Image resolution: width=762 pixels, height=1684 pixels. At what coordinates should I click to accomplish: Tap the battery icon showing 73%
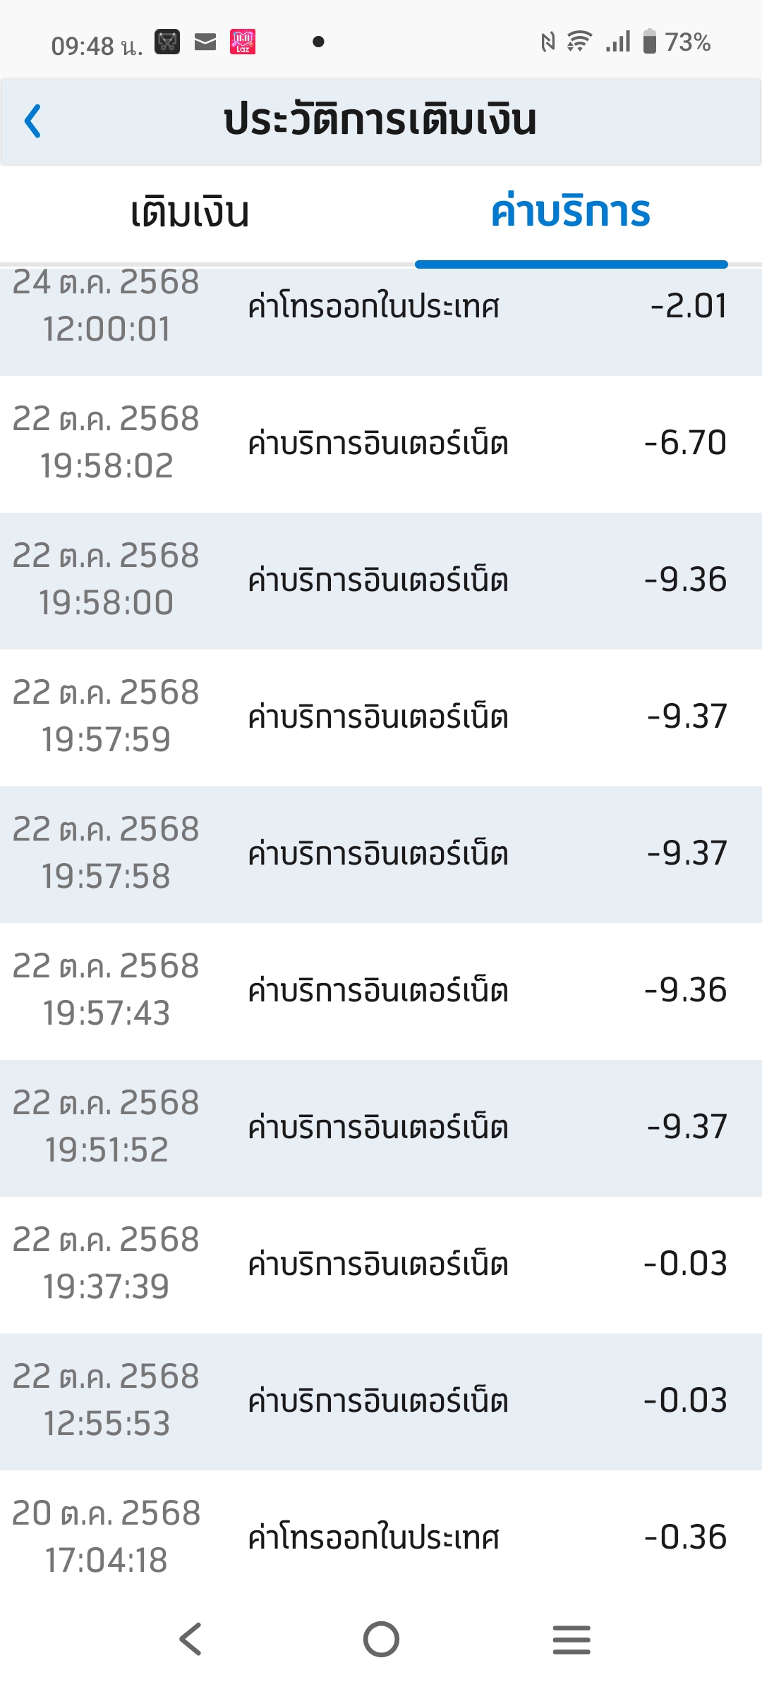pyautogui.click(x=650, y=42)
